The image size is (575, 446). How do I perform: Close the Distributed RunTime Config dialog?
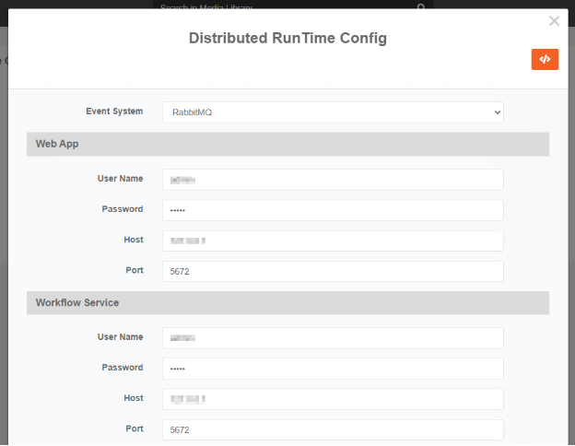click(554, 21)
